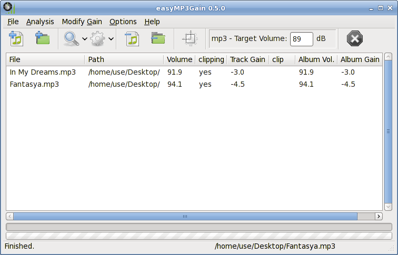Click the lower striped progress bar
Viewport: 398px width, 255px height.
click(199, 236)
